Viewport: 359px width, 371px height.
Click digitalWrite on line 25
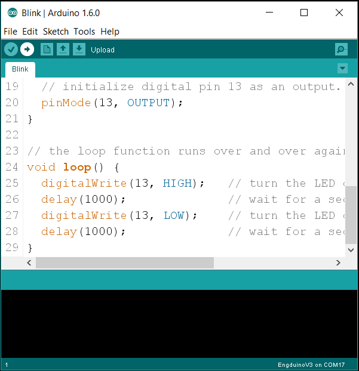tap(84, 183)
